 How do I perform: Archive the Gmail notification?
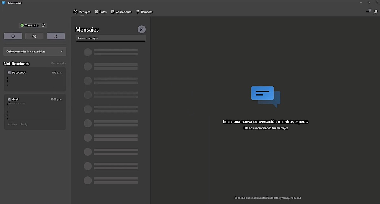(12, 125)
